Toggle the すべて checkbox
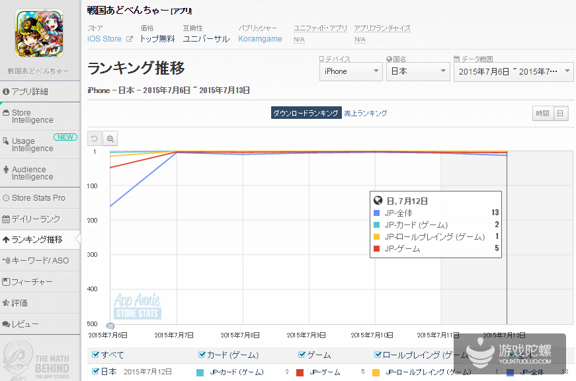 coord(95,355)
